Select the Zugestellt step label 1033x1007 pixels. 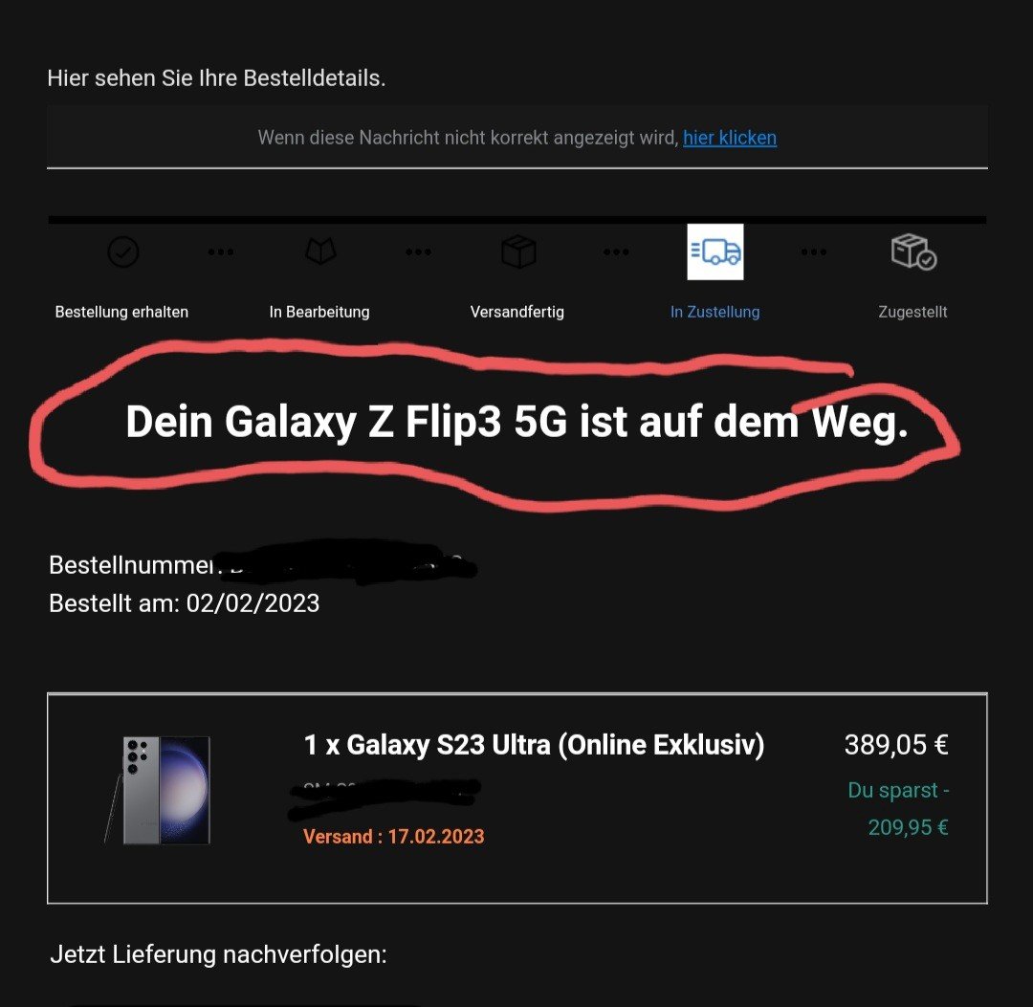point(912,312)
